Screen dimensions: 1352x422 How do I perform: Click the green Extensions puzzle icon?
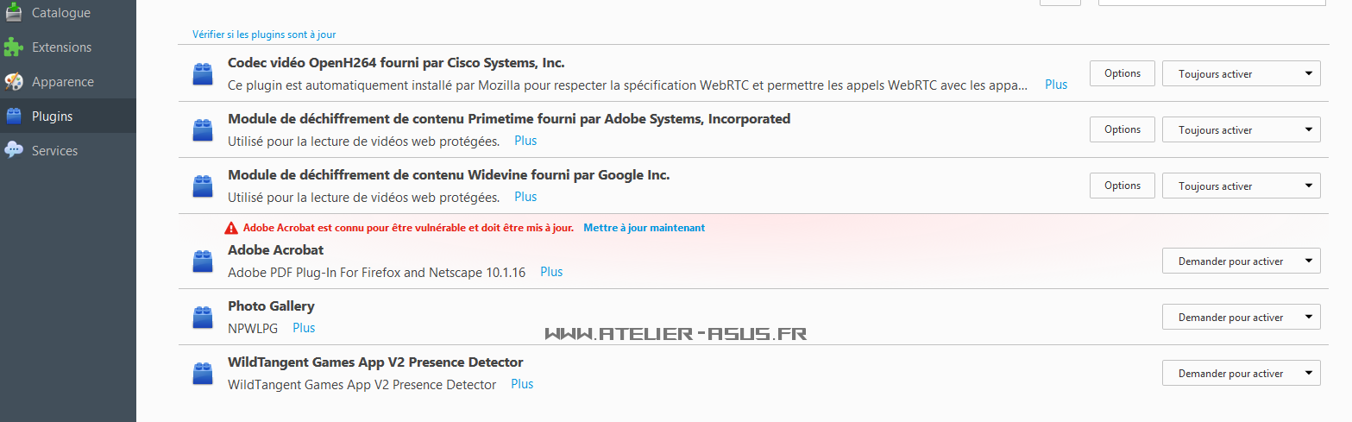tap(13, 47)
